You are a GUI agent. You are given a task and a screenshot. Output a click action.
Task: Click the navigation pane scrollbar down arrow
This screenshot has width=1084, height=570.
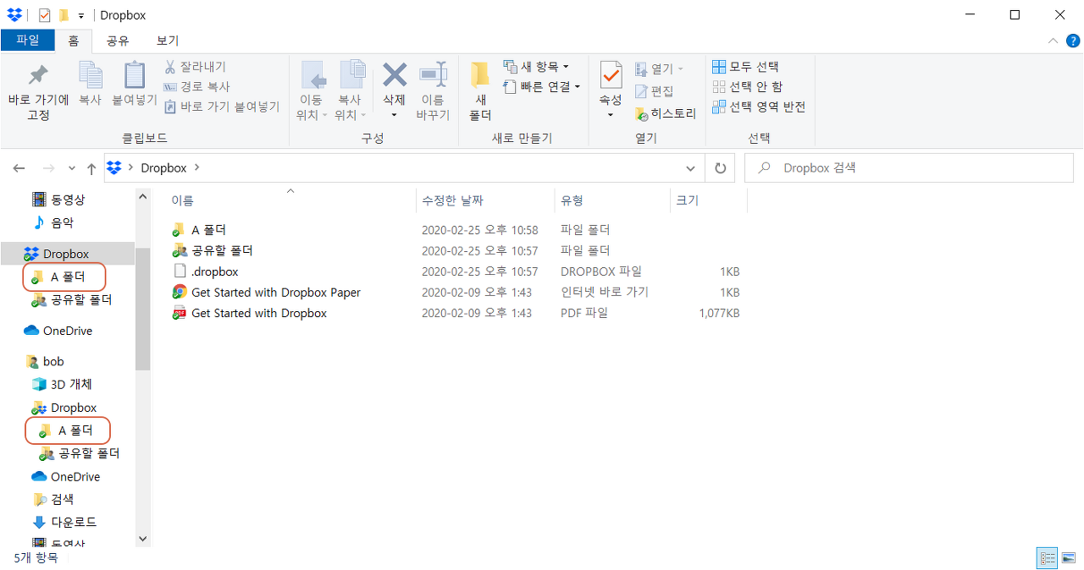[142, 538]
